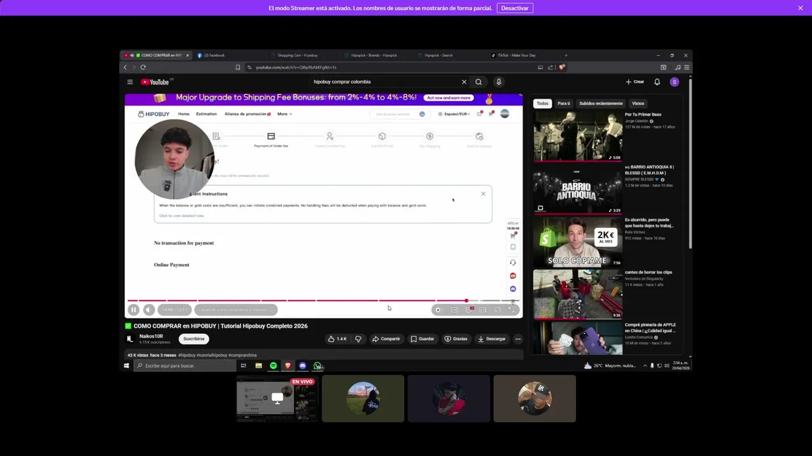Open Spotify from taskbar
812x456 pixels.
point(273,365)
